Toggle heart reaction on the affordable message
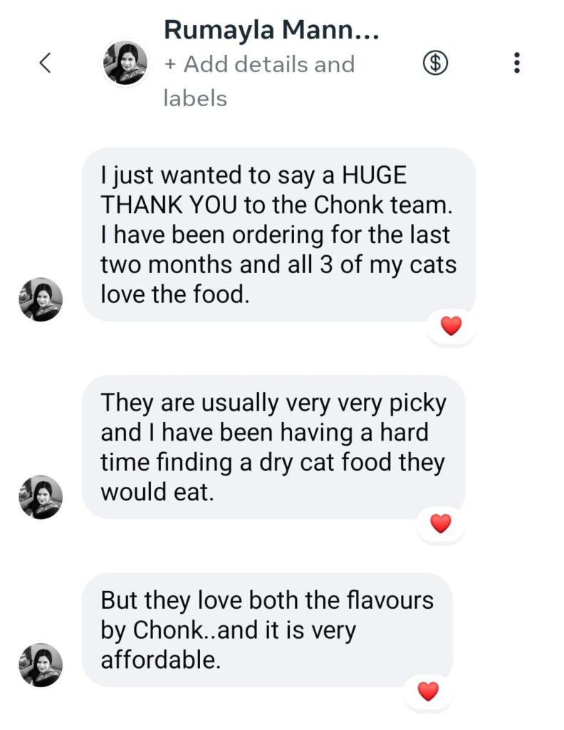 click(428, 691)
